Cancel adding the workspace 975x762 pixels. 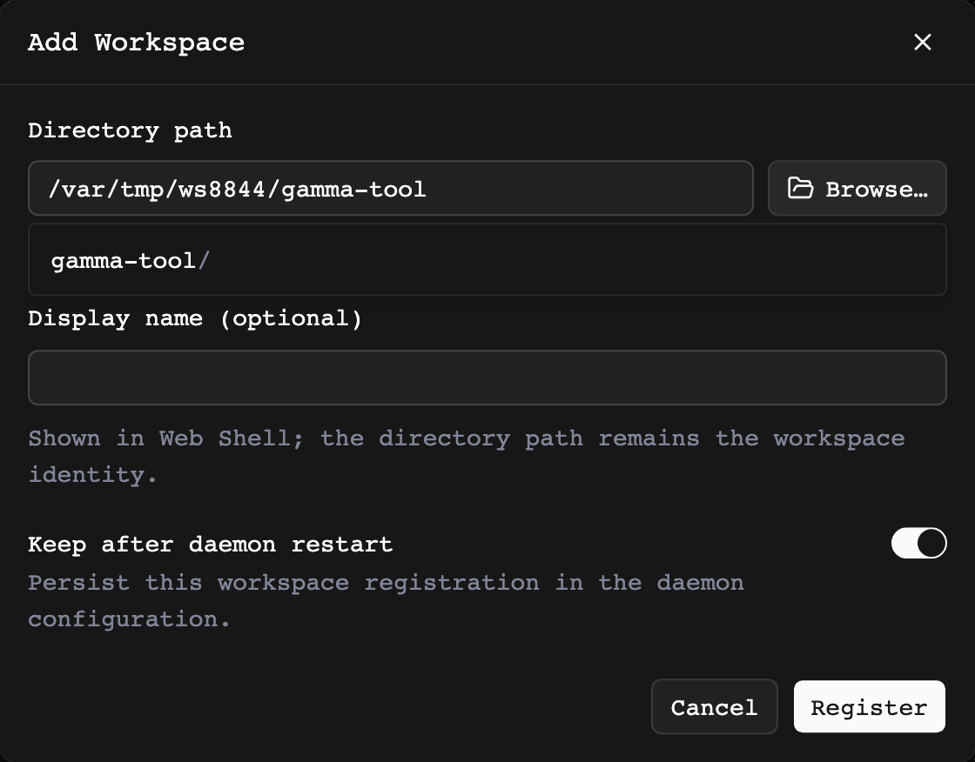coord(715,706)
